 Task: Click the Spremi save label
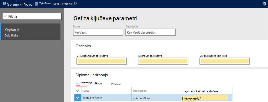pyautogui.click(x=13, y=5)
